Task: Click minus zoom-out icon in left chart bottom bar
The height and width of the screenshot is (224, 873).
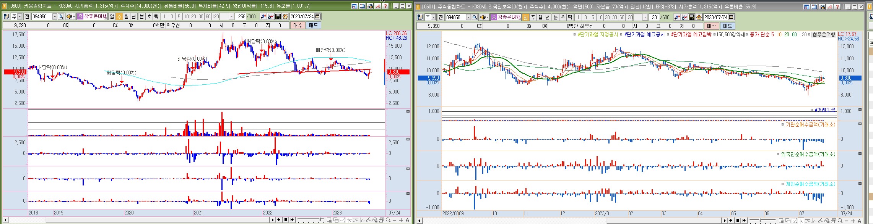Action: [x=394, y=220]
